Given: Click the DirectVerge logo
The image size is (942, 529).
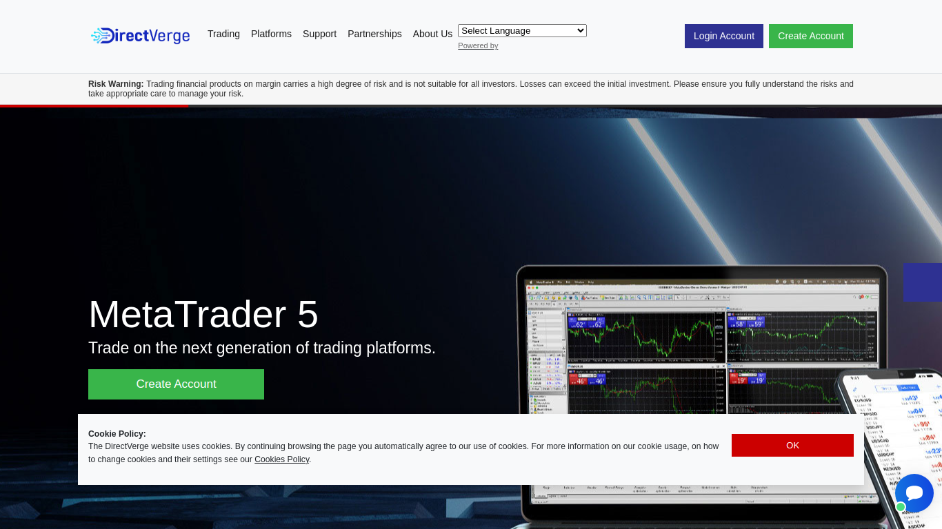Looking at the screenshot, I should pos(140,36).
